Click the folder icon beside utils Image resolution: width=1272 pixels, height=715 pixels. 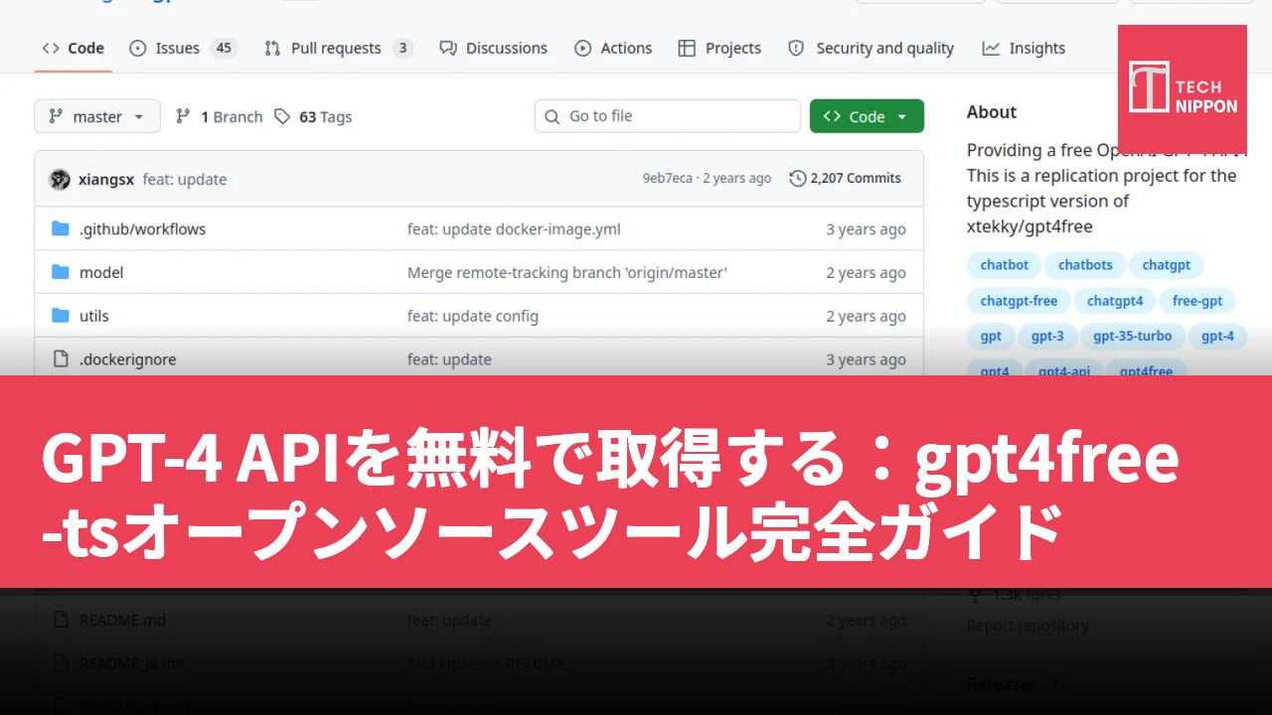click(x=61, y=316)
